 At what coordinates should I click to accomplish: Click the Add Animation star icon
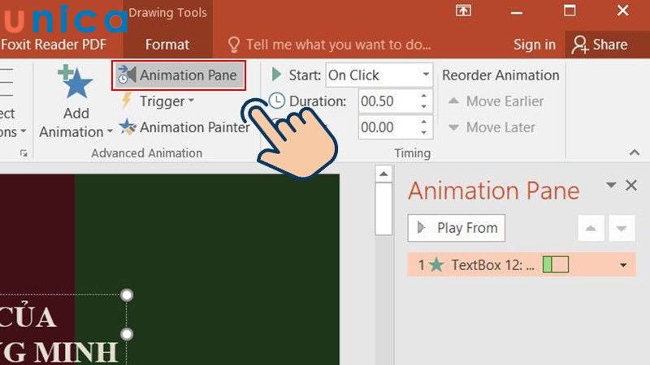pos(75,82)
